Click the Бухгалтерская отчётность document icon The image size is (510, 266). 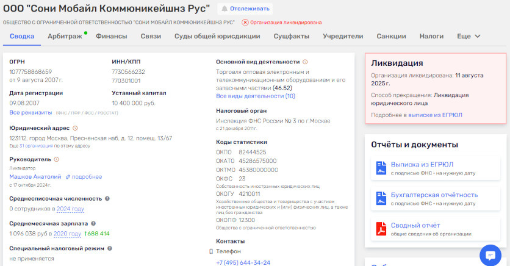pos(381,198)
